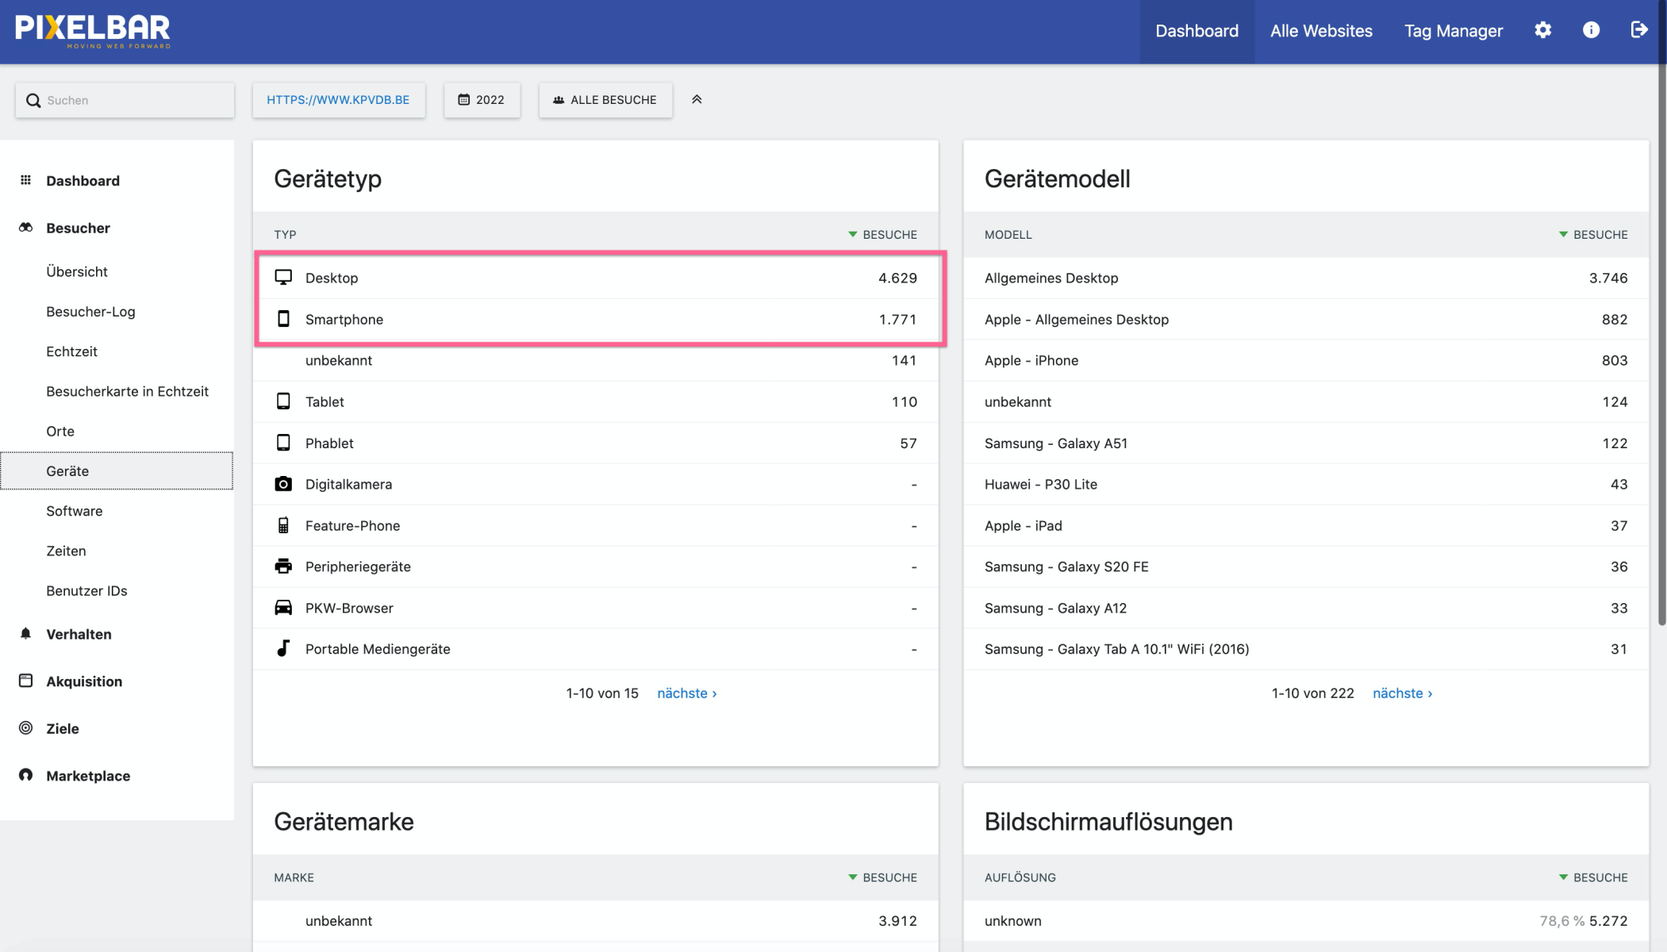The width and height of the screenshot is (1667, 952).
Task: Click the logout icon in header
Action: click(x=1638, y=30)
